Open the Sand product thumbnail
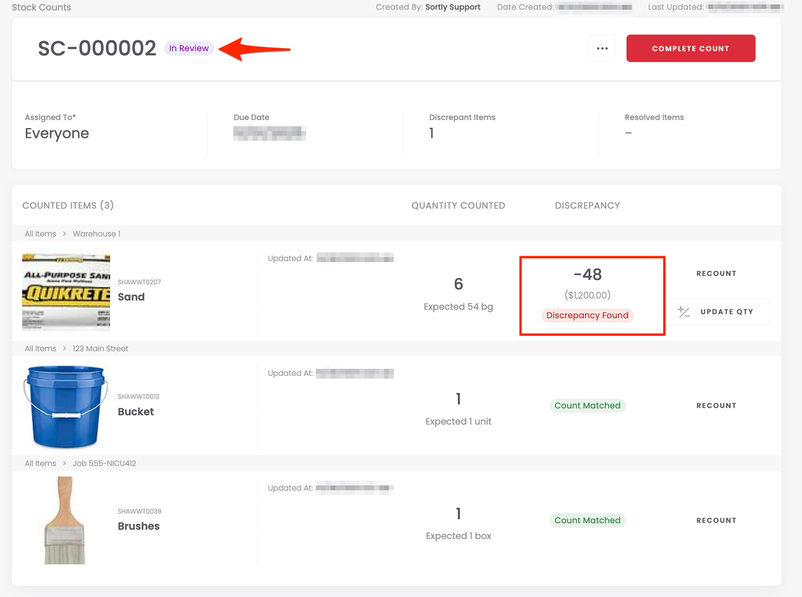 (66, 292)
